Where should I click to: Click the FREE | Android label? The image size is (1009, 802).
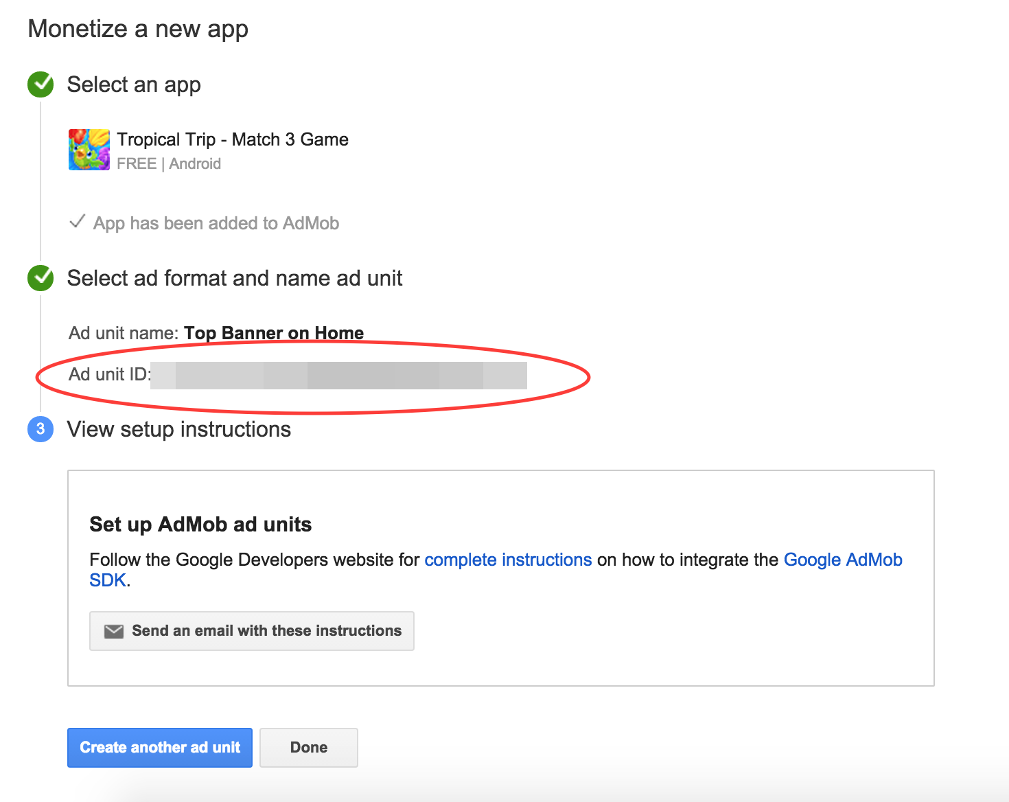(169, 163)
